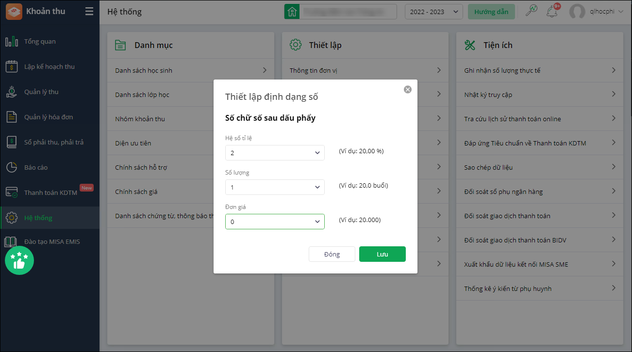Click the green school home icon
This screenshot has height=352, width=632.
(x=292, y=12)
